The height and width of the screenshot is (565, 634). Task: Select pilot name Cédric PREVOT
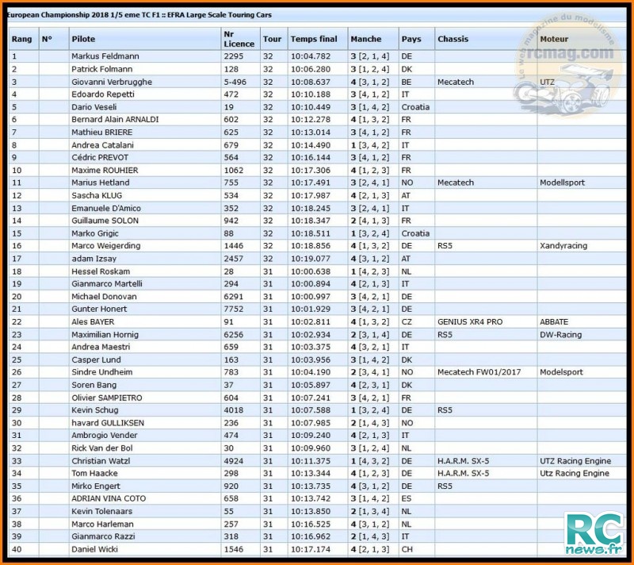100,157
